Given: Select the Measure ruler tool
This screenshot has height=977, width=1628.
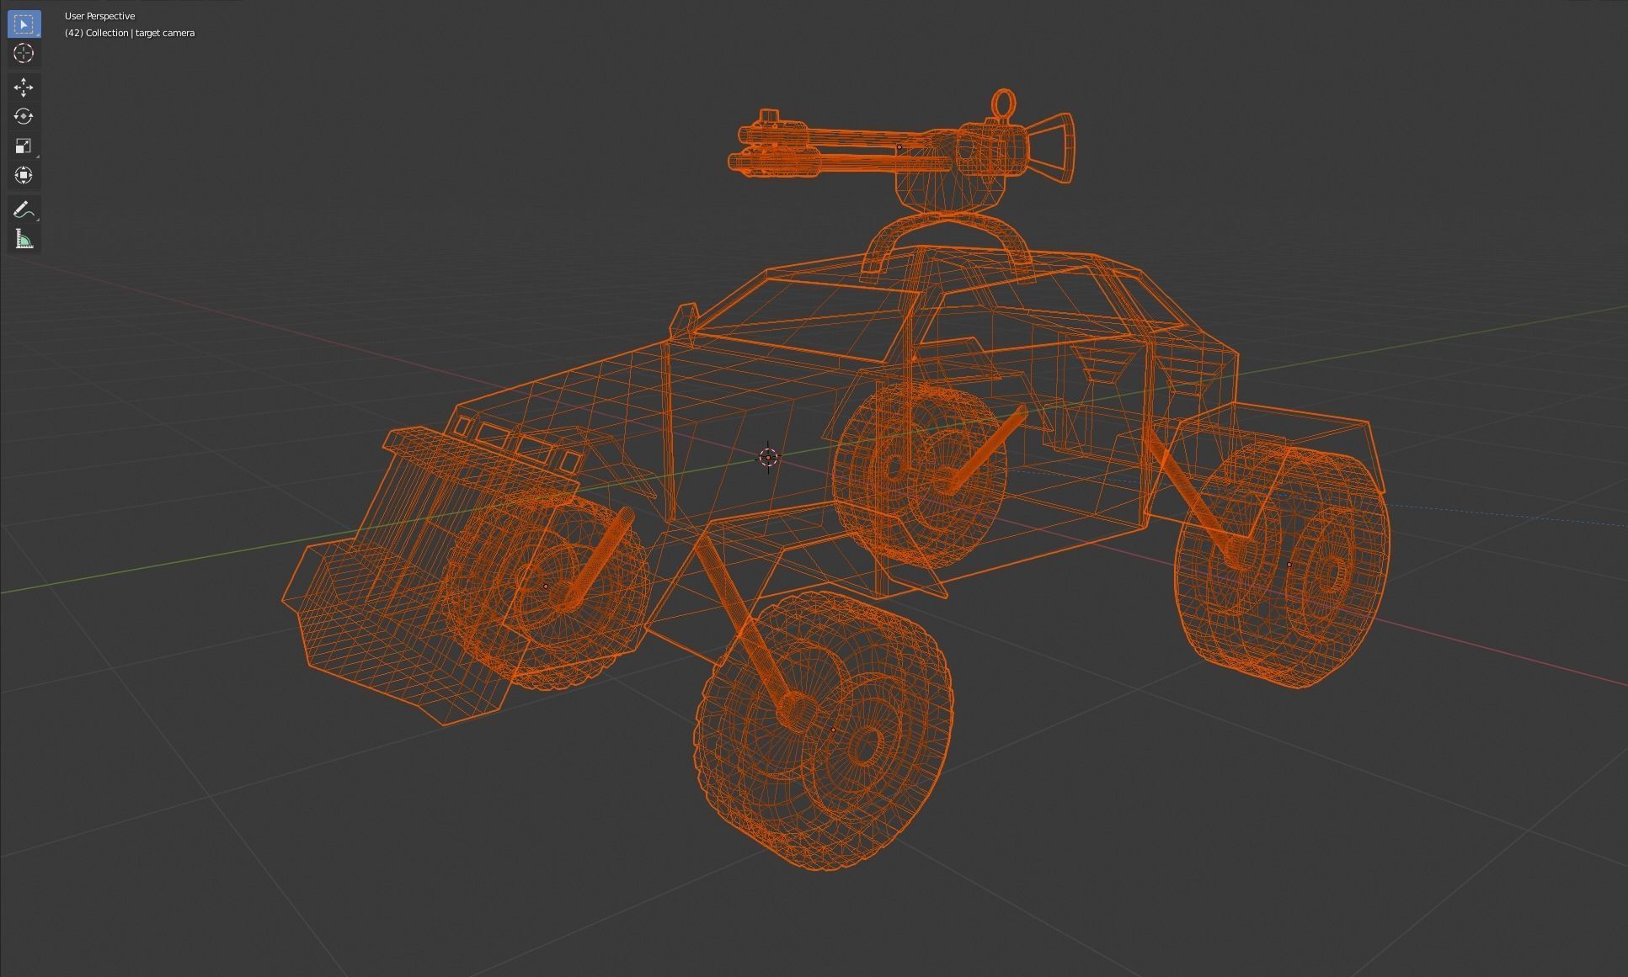Looking at the screenshot, I should point(24,238).
